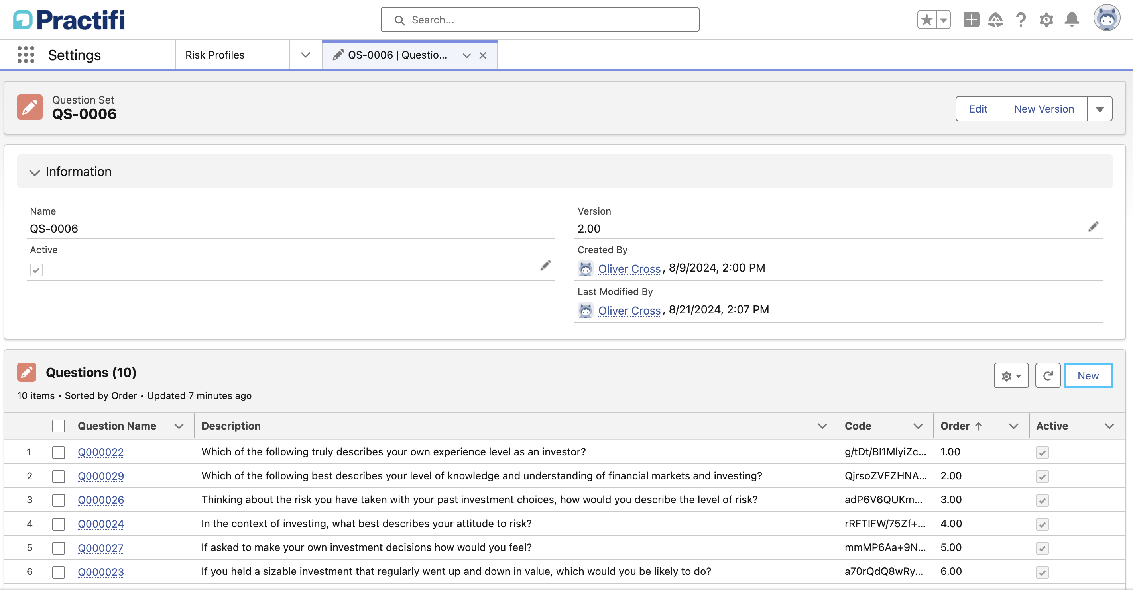
Task: Click New in Questions list
Action: 1088,376
